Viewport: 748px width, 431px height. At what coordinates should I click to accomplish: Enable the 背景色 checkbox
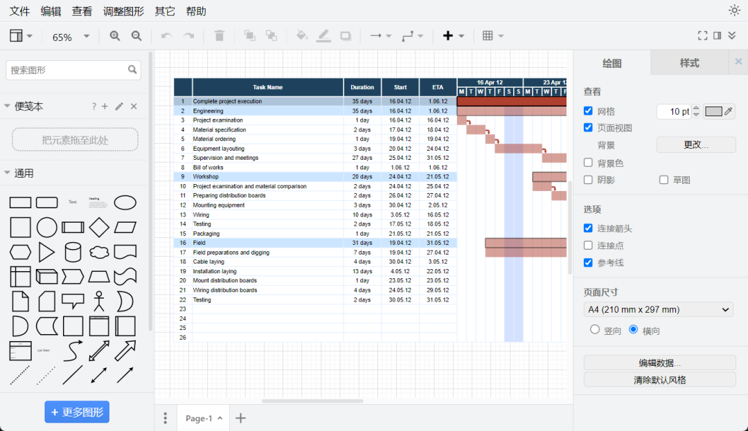(x=588, y=163)
